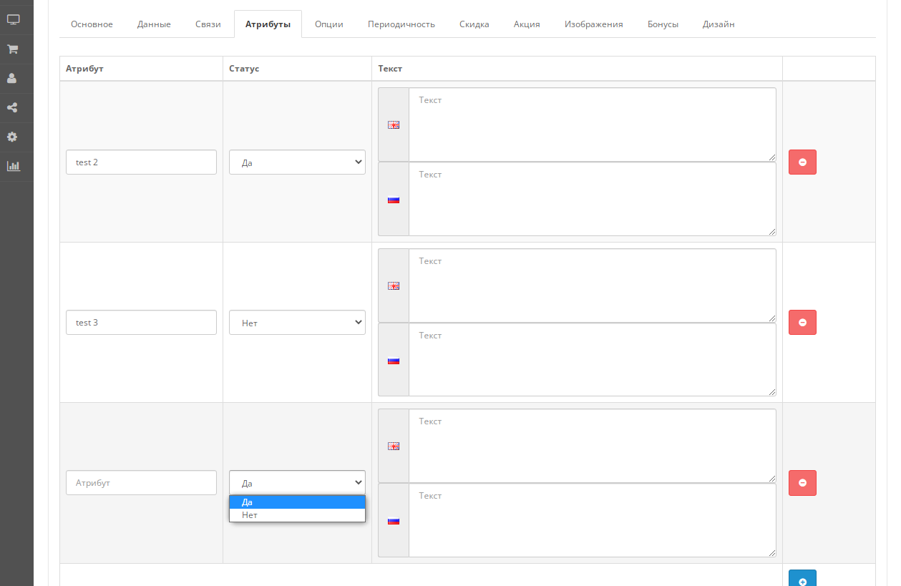The width and height of the screenshot is (901, 586).
Task: Remove the test 2 attribute row
Action: (802, 162)
